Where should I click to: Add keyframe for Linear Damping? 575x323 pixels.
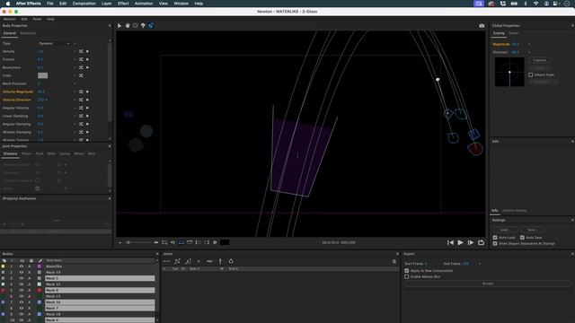[87, 116]
